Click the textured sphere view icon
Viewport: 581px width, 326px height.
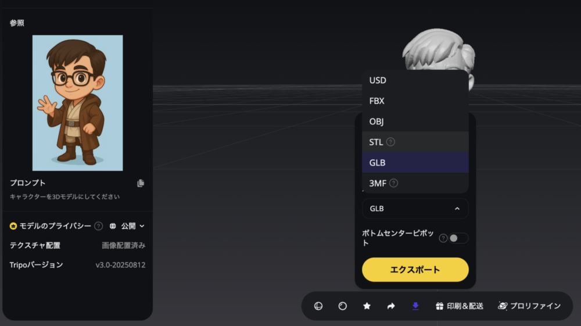[x=318, y=306]
